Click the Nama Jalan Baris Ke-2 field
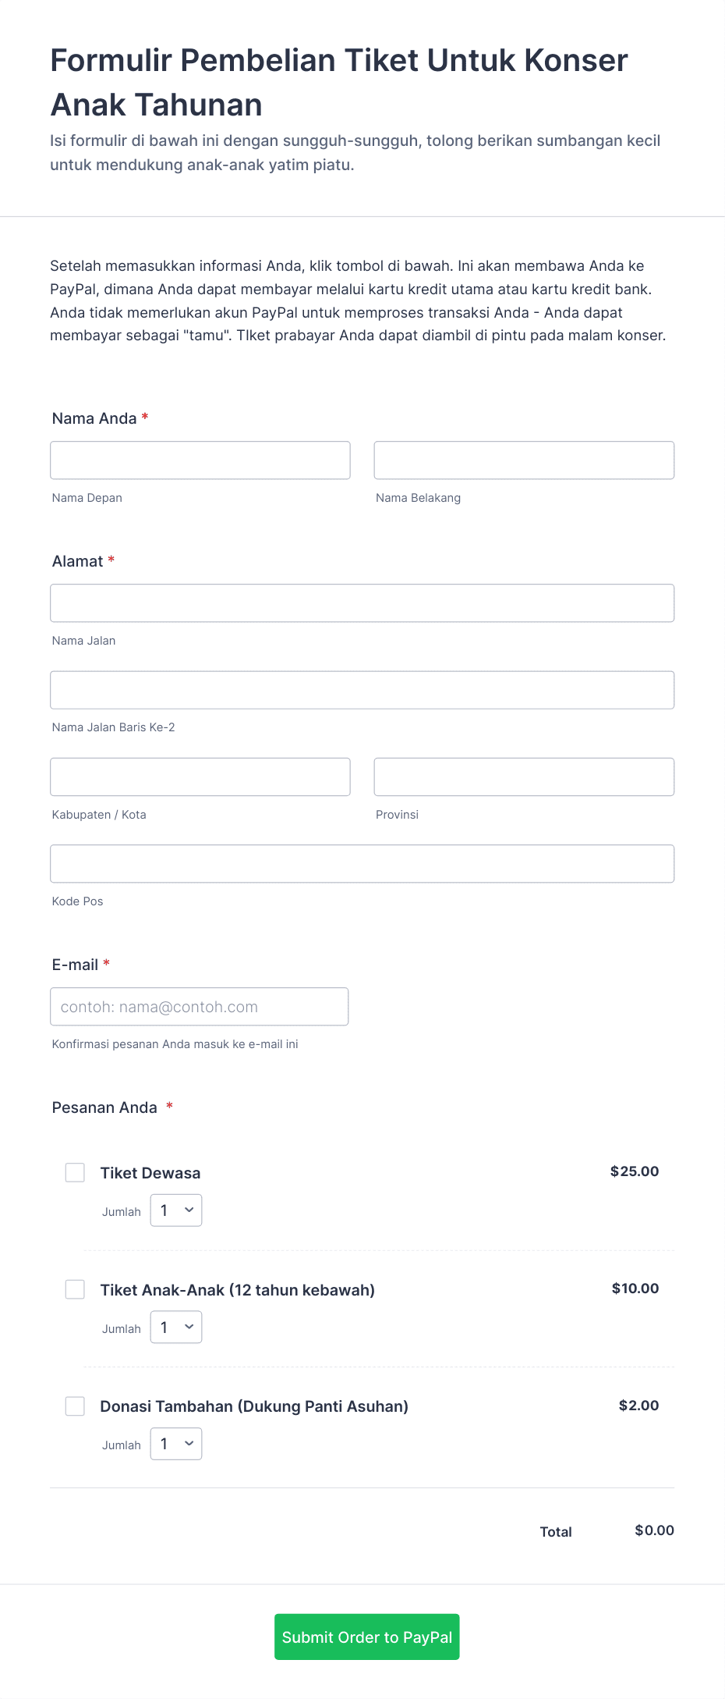 [x=362, y=690]
